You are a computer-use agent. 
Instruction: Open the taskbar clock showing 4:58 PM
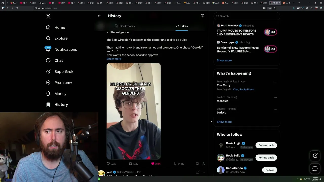tap(316, 179)
